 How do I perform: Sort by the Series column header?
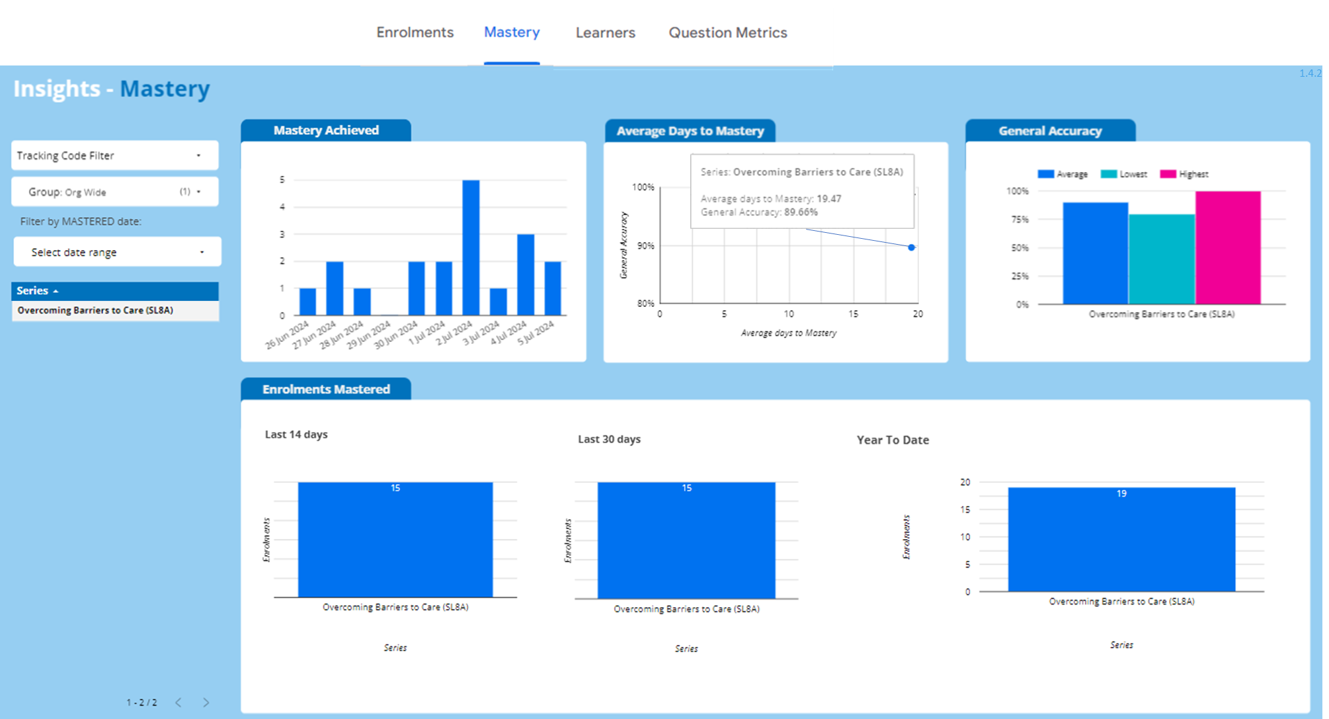[x=33, y=291]
